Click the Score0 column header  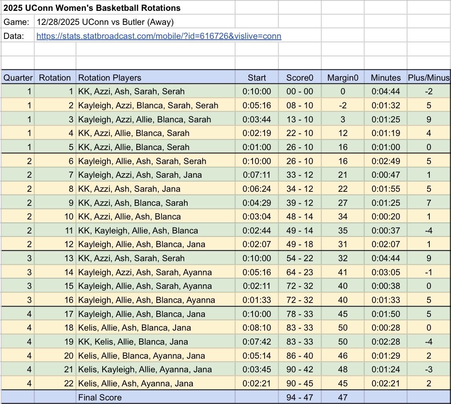coord(299,78)
